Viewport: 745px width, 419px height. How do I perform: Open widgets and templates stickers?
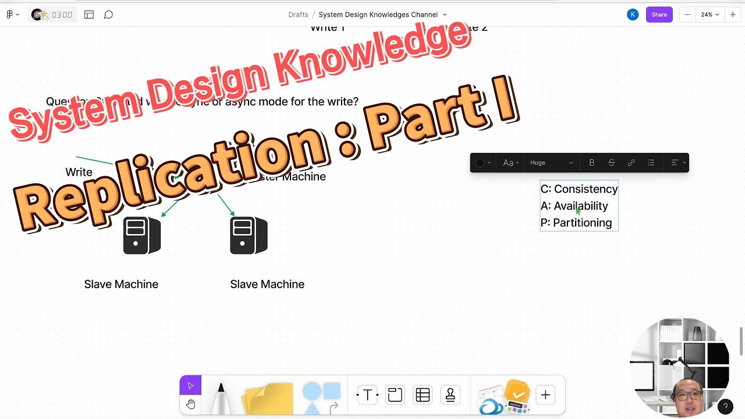[504, 397]
